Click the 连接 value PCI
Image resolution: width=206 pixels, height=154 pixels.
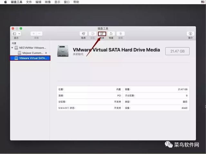(x=119, y=96)
